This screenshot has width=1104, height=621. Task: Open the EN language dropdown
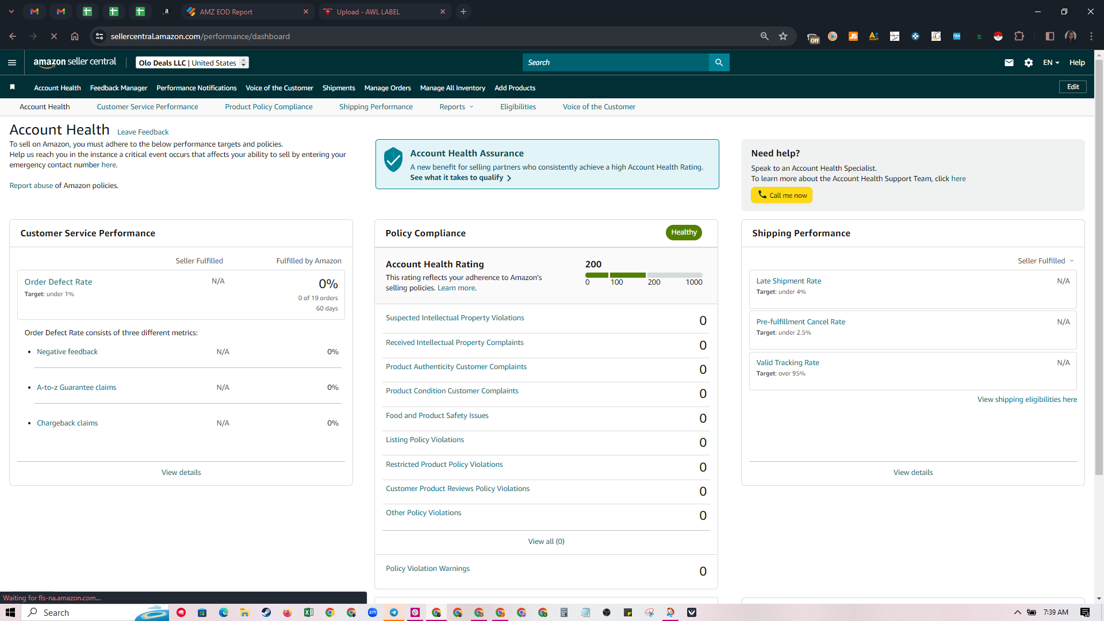tap(1051, 63)
